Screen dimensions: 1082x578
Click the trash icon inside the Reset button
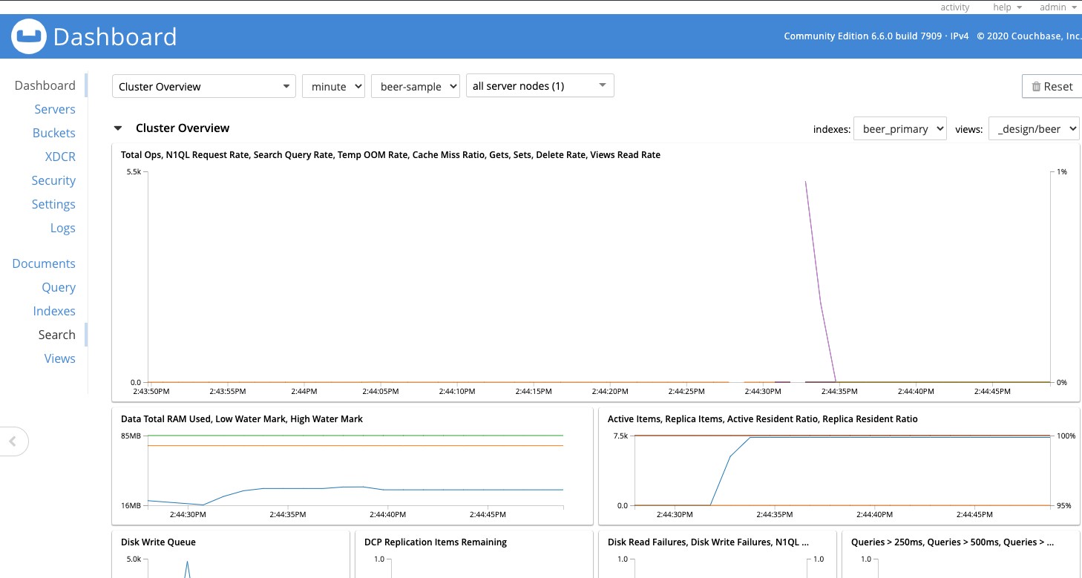click(x=1037, y=86)
